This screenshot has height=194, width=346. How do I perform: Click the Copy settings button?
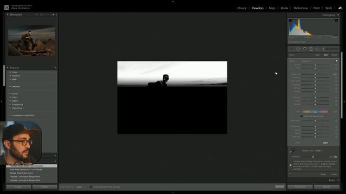click(18, 187)
